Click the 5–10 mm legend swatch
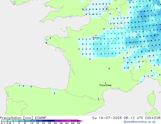Screen dimensions: 161x124 pos(28,121)
